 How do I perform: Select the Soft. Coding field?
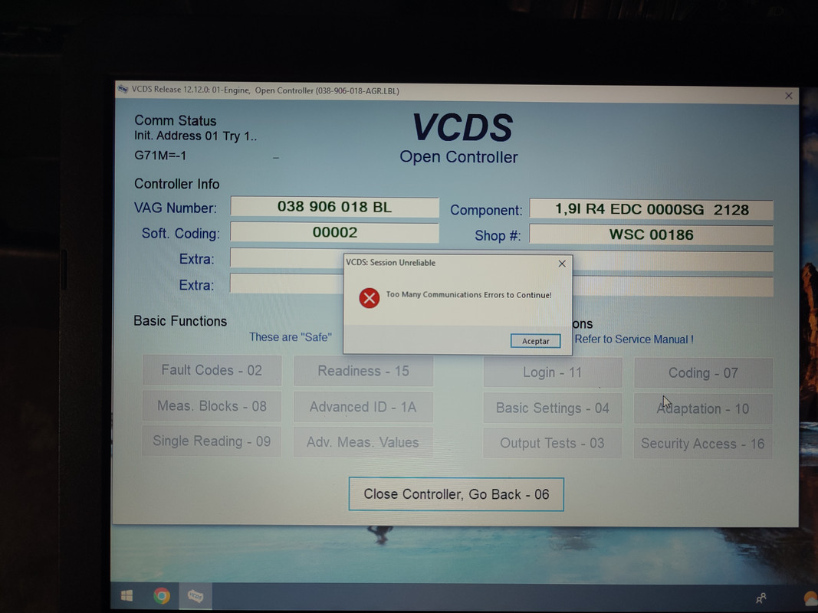tap(334, 232)
